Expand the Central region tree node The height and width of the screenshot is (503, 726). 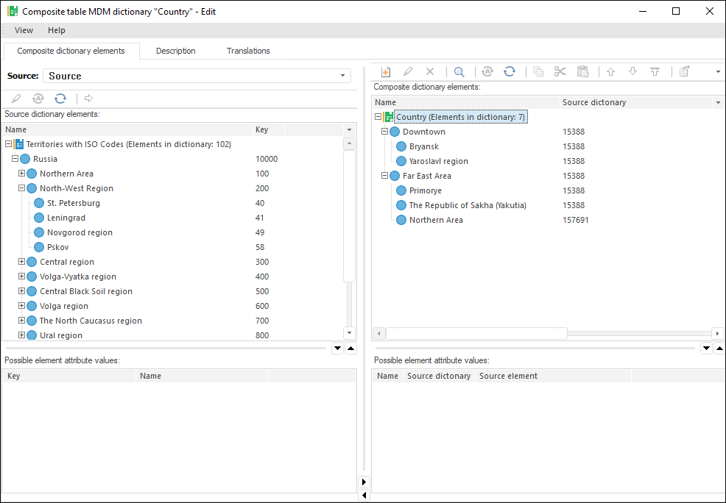pyautogui.click(x=22, y=262)
